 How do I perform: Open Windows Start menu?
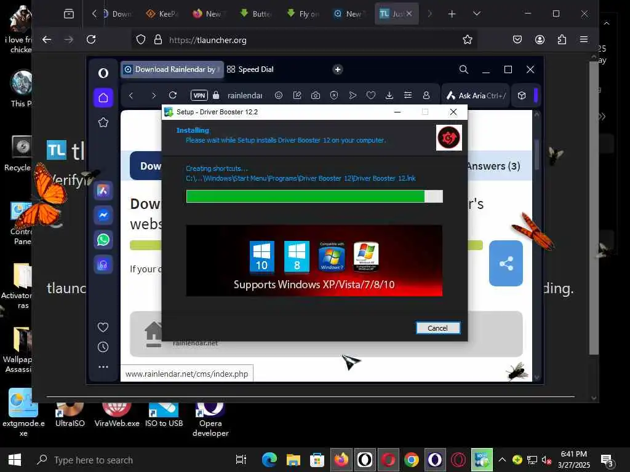tap(15, 460)
